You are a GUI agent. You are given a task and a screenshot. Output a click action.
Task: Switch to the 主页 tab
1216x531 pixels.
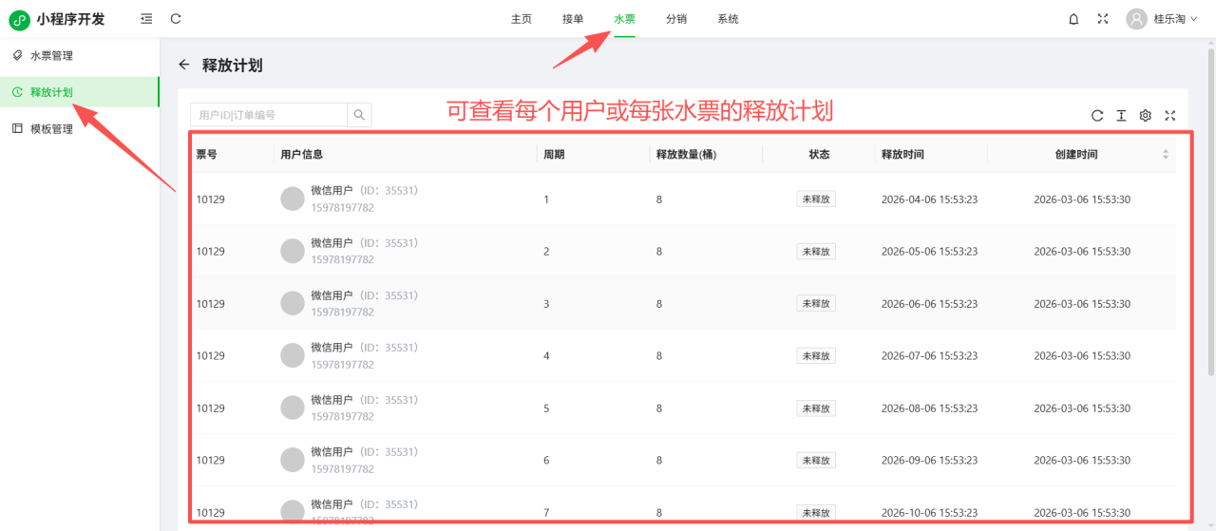click(x=522, y=19)
